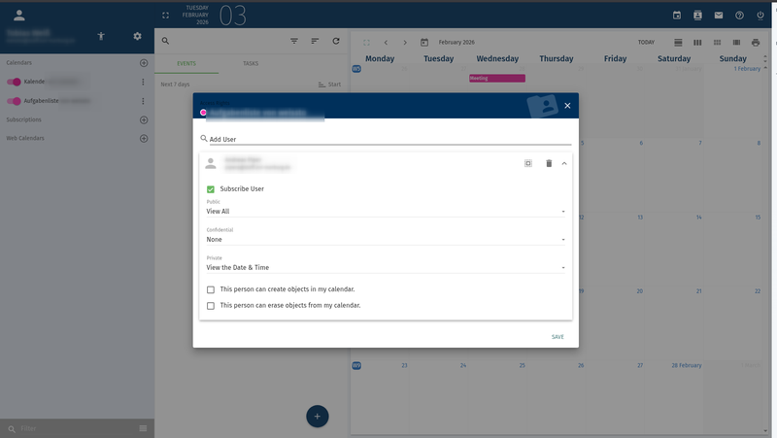Enable 'This person can create objects' checkbox
The width and height of the screenshot is (777, 438).
point(211,289)
